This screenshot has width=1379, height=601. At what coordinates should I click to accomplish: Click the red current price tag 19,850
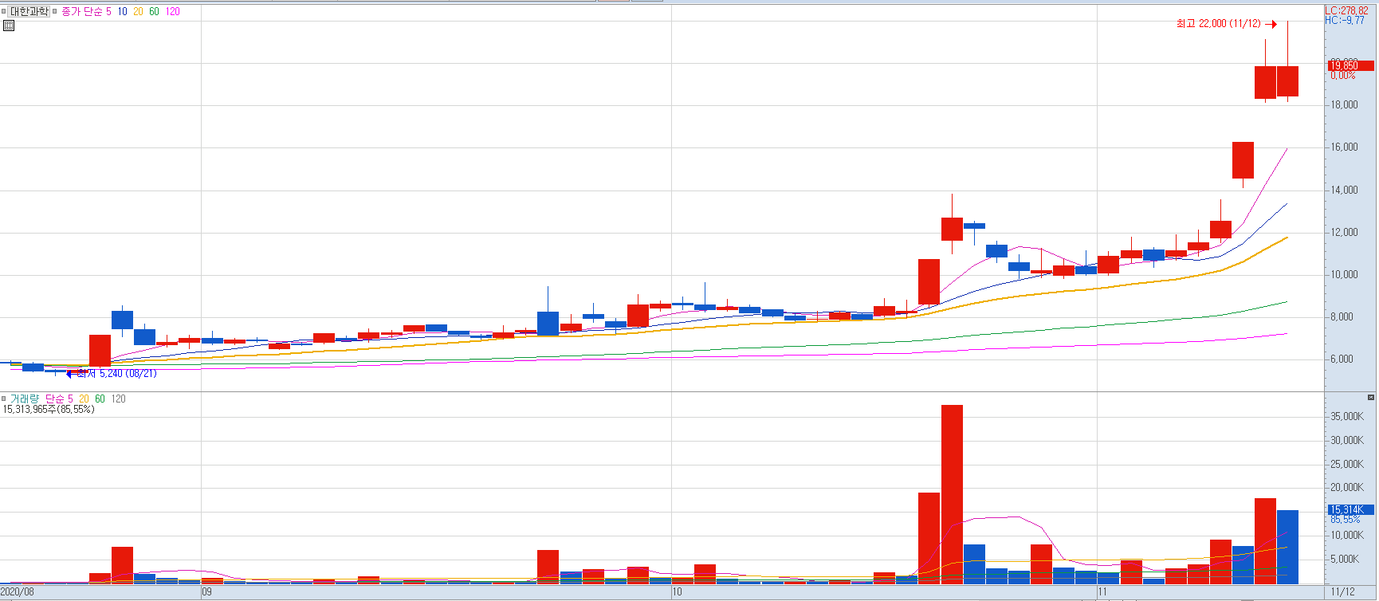(x=1350, y=65)
